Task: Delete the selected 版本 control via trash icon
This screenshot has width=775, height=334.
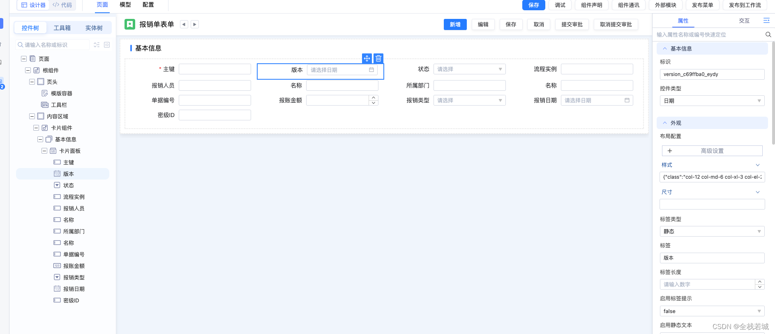Action: click(x=378, y=58)
